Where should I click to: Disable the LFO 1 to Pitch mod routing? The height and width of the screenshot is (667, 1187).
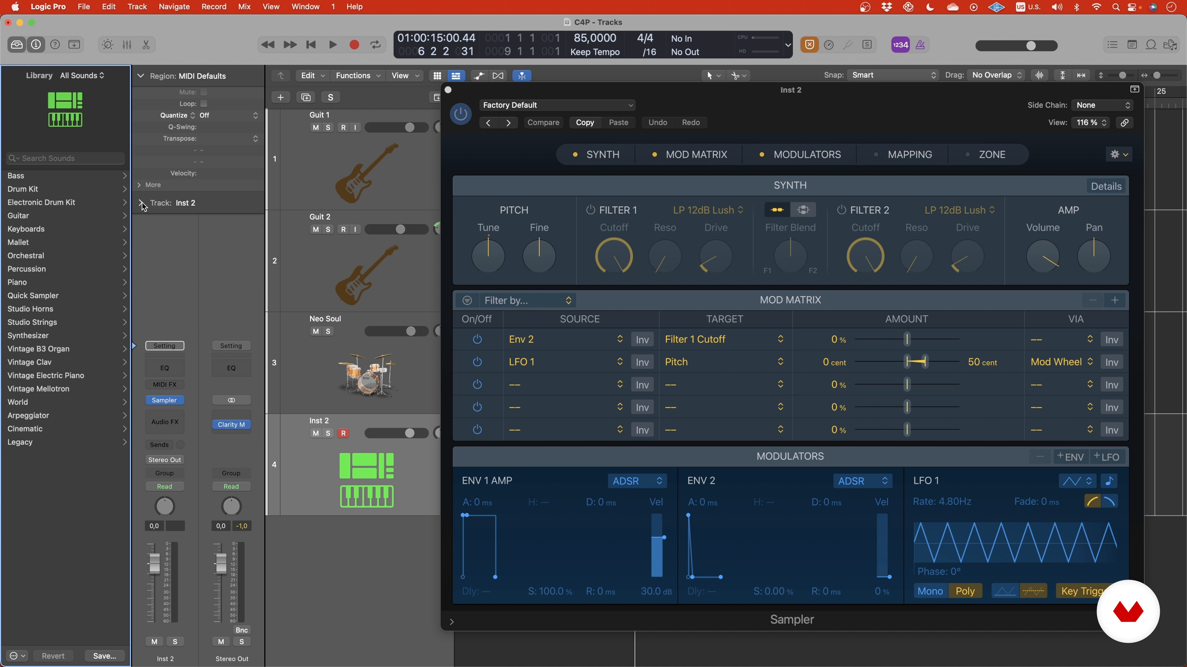pyautogui.click(x=477, y=362)
